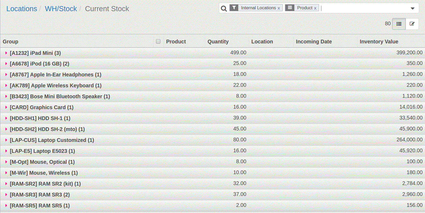Go to WH/Stock breadcrumb
The image size is (425, 213).
(x=61, y=9)
